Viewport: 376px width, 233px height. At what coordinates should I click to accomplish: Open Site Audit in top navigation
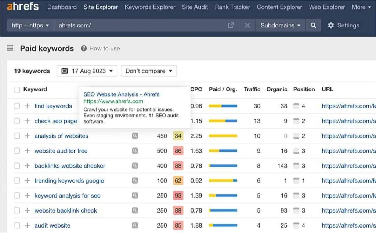(195, 7)
